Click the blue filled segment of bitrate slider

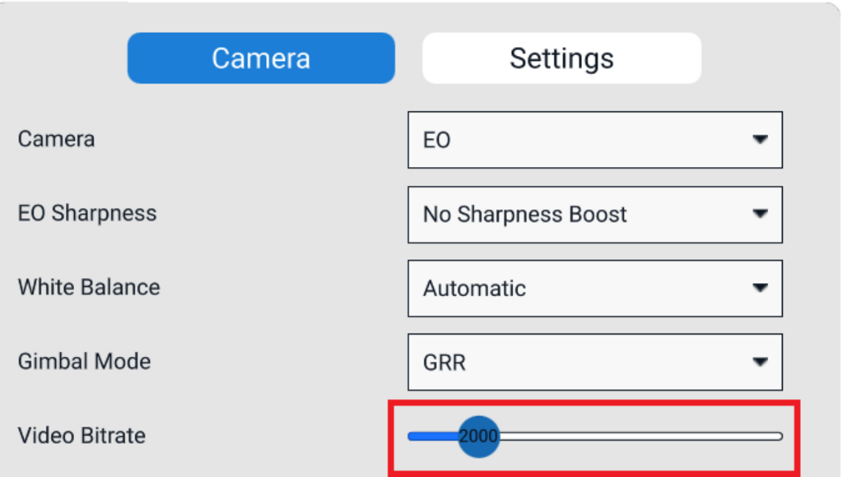pos(432,436)
